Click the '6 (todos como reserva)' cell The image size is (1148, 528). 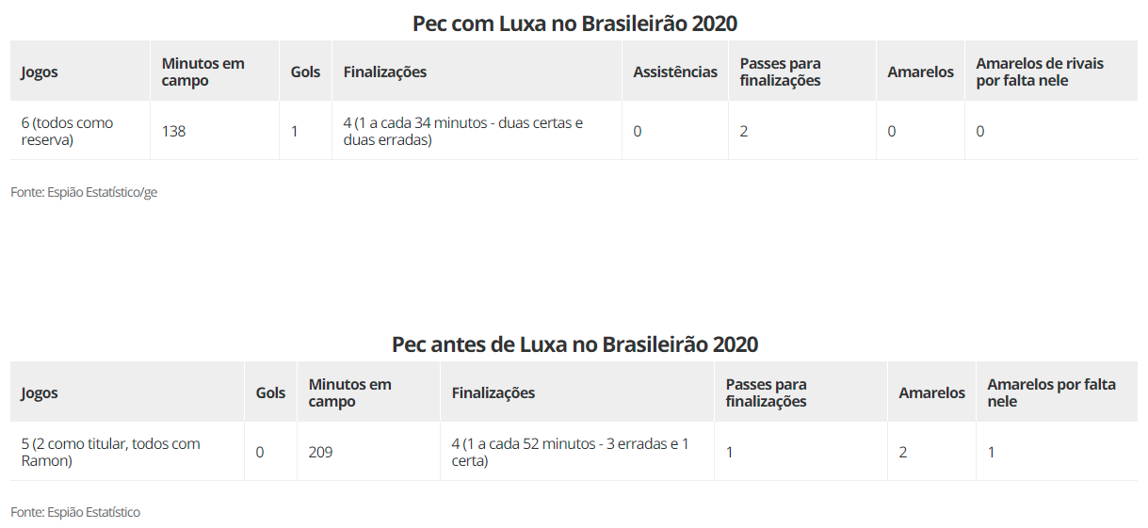tap(66, 132)
